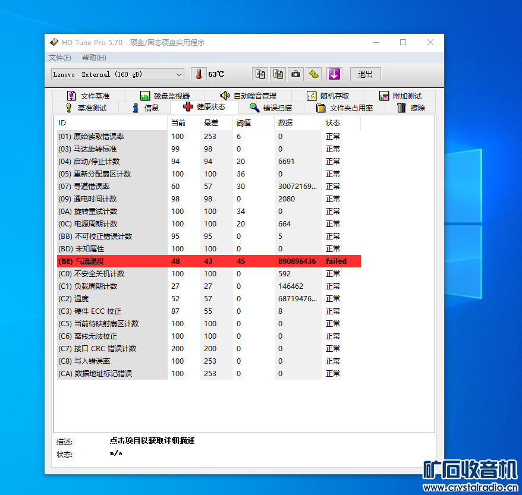522x495 pixels.
Task: Select the failed (BE) 气流温度 row
Action: [209, 261]
